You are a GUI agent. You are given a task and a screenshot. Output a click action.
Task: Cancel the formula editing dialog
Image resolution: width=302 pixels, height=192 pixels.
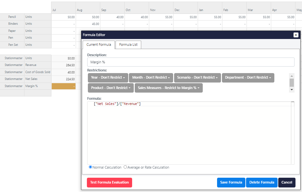click(x=287, y=183)
